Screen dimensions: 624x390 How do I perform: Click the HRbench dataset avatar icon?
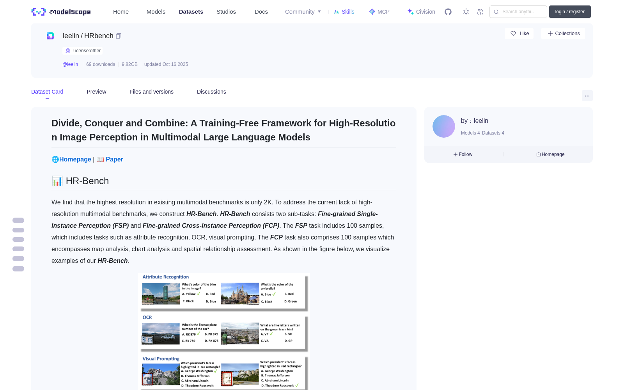[x=50, y=36]
